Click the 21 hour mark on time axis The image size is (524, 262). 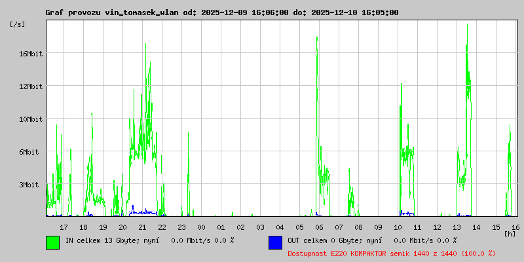click(x=142, y=227)
